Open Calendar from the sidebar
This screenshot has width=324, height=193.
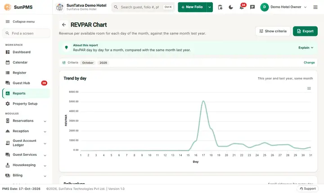[x=26, y=62]
